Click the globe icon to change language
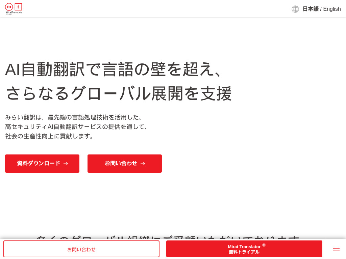The height and width of the screenshot is (259, 346). pyautogui.click(x=295, y=9)
